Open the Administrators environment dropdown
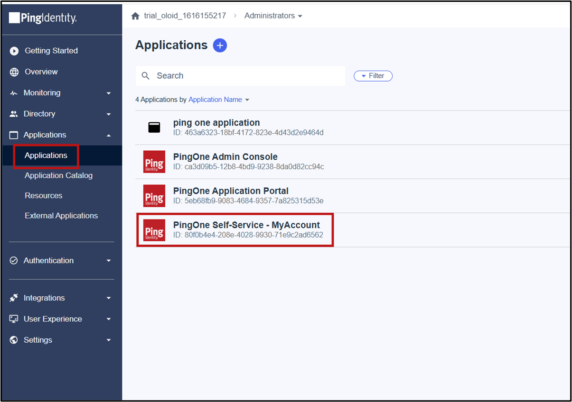 pyautogui.click(x=273, y=16)
